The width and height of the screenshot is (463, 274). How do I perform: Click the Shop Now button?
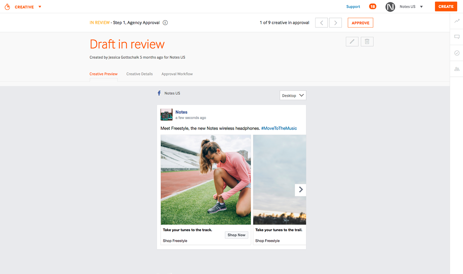tap(236, 235)
